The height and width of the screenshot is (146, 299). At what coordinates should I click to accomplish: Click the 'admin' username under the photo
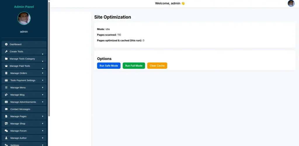coord(24,32)
